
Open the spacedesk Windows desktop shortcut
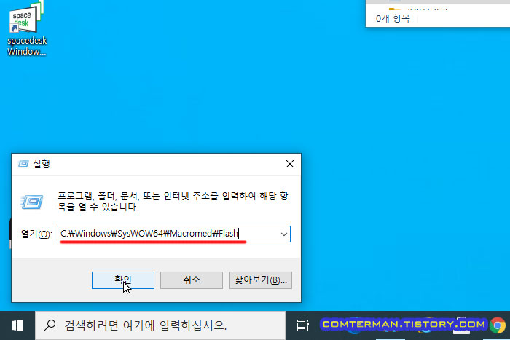(27, 28)
